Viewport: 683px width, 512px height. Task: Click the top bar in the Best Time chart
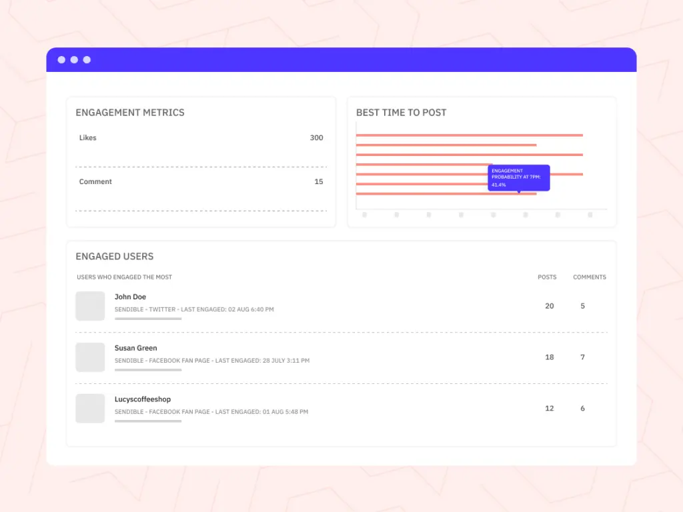(470, 135)
